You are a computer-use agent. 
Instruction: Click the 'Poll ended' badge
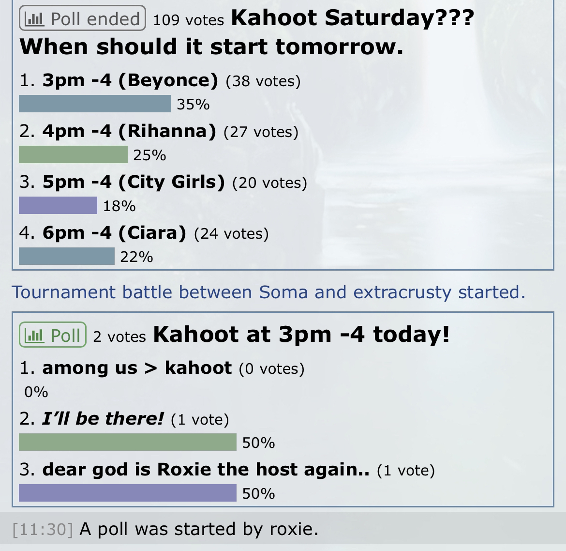82,18
